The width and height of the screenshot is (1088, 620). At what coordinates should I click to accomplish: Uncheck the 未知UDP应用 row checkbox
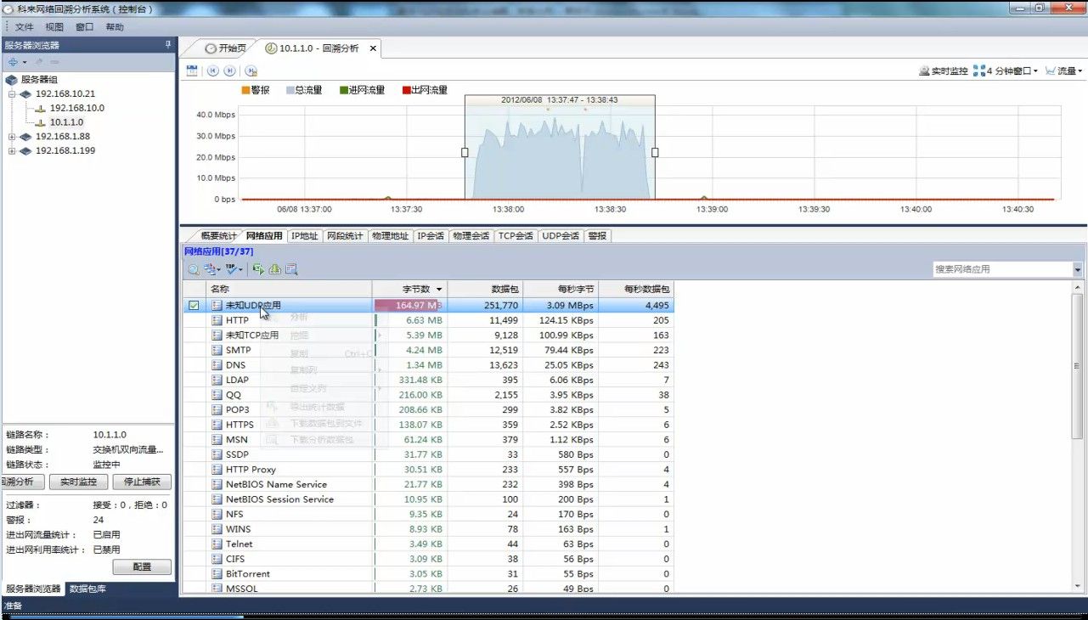194,306
